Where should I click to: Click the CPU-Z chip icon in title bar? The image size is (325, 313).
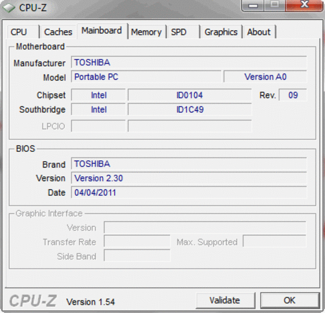coord(9,8)
